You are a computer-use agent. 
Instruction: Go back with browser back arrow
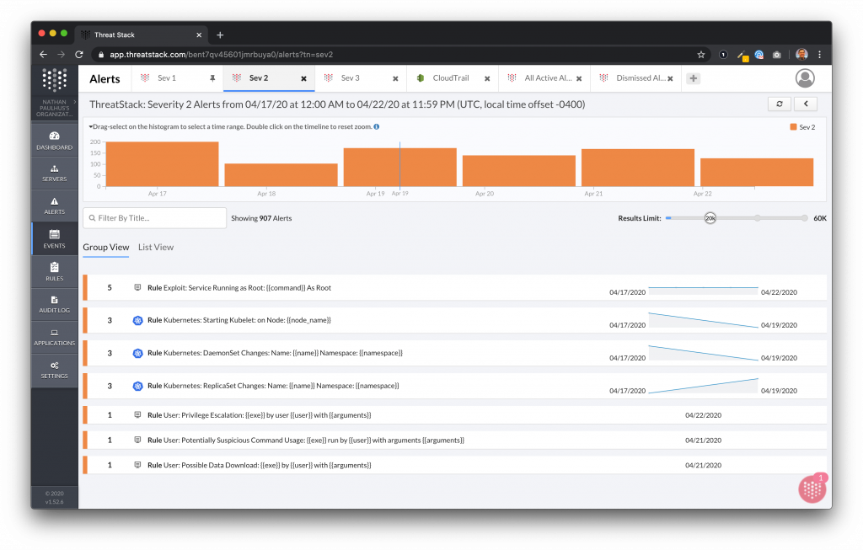[44, 55]
